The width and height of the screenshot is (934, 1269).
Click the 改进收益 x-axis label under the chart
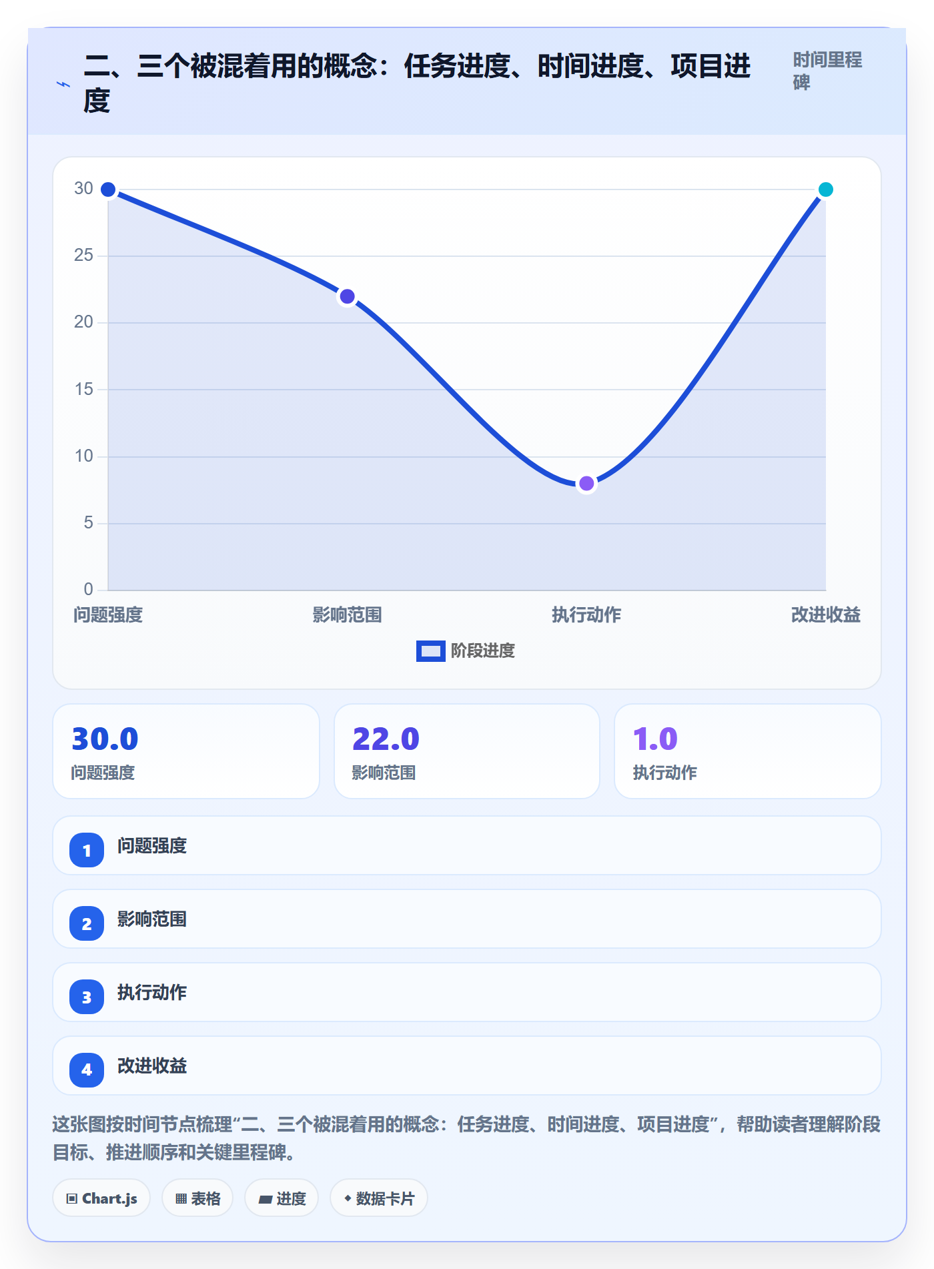pyautogui.click(x=825, y=614)
